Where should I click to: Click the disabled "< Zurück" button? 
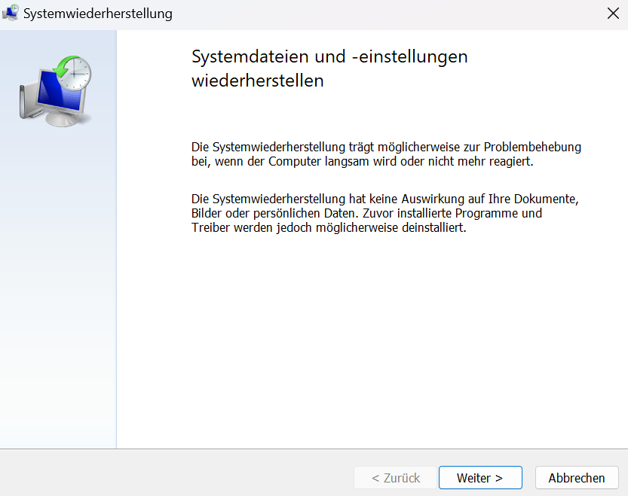pyautogui.click(x=395, y=477)
